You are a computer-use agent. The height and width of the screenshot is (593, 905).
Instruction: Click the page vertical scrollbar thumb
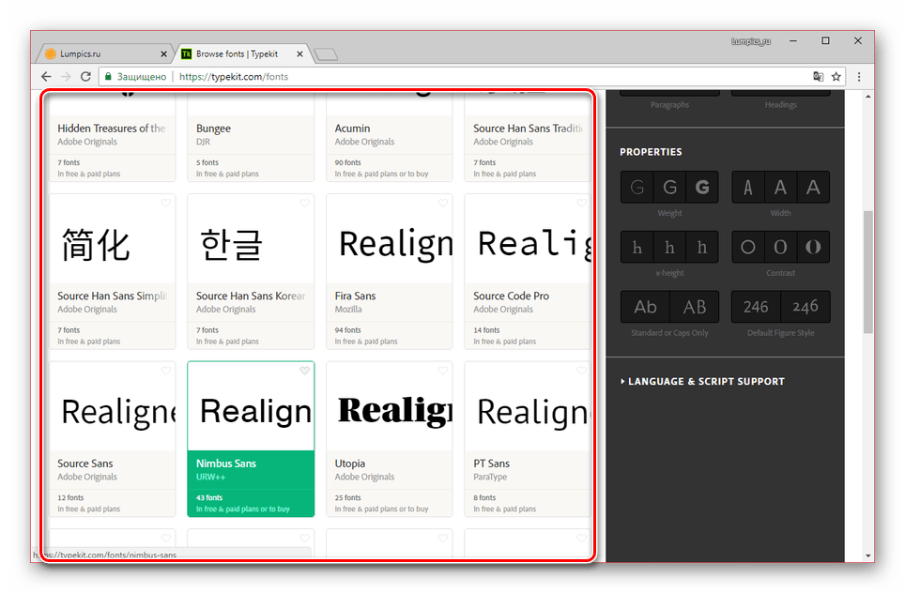click(x=868, y=272)
